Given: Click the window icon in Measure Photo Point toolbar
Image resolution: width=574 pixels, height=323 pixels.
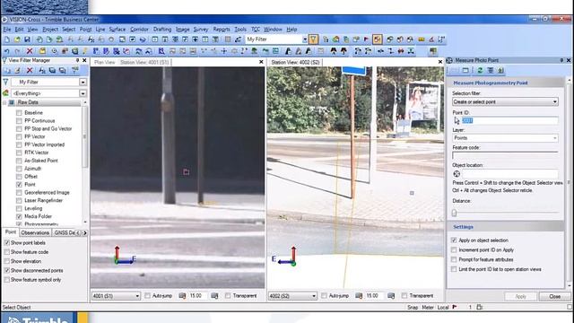Looking at the screenshot, I should [465, 70].
